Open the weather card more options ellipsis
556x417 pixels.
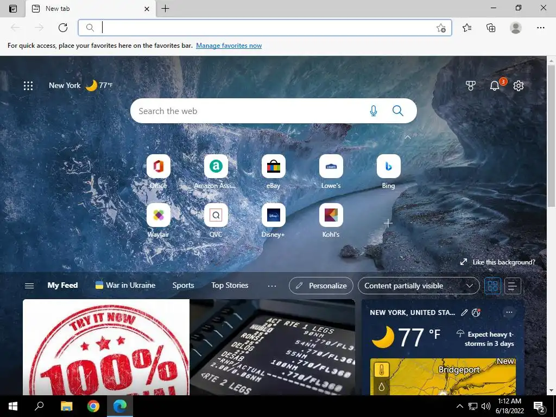[509, 312]
